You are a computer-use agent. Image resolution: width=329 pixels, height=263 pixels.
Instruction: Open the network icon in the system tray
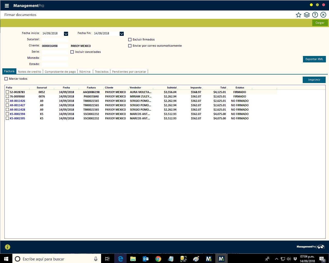click(283, 259)
